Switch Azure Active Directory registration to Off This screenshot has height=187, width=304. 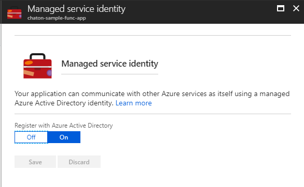[x=31, y=137]
